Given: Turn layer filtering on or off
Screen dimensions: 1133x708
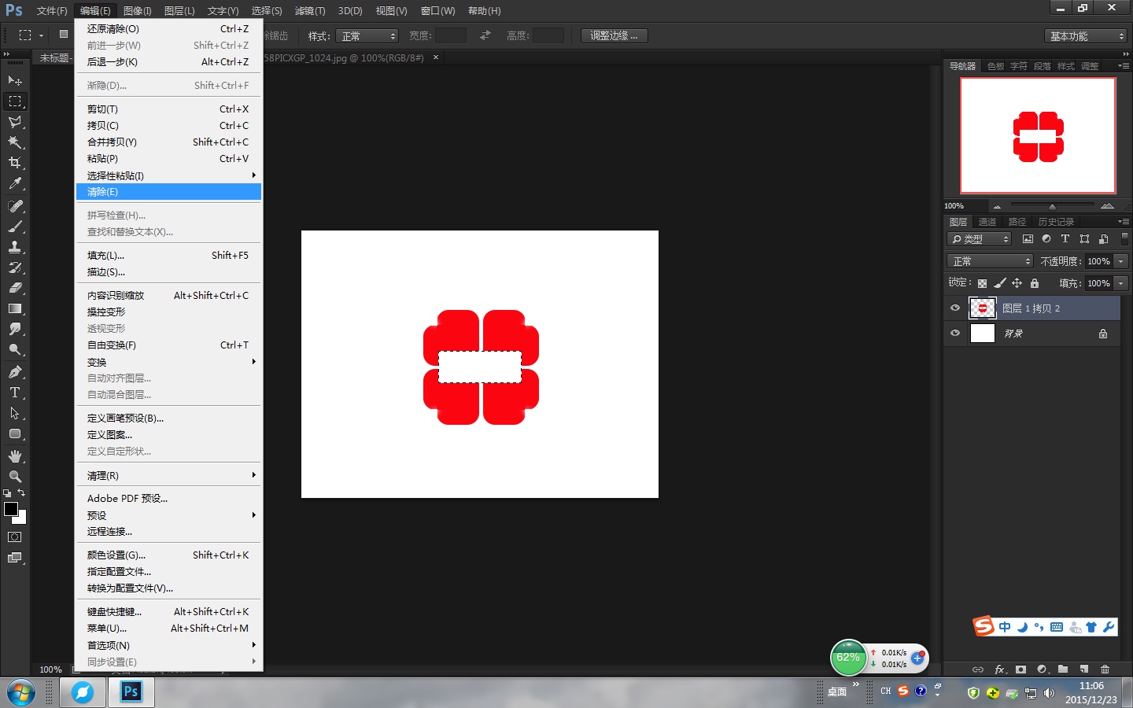Looking at the screenshot, I should pyautogui.click(x=1124, y=239).
